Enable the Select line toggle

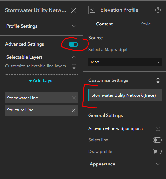click(x=157, y=140)
